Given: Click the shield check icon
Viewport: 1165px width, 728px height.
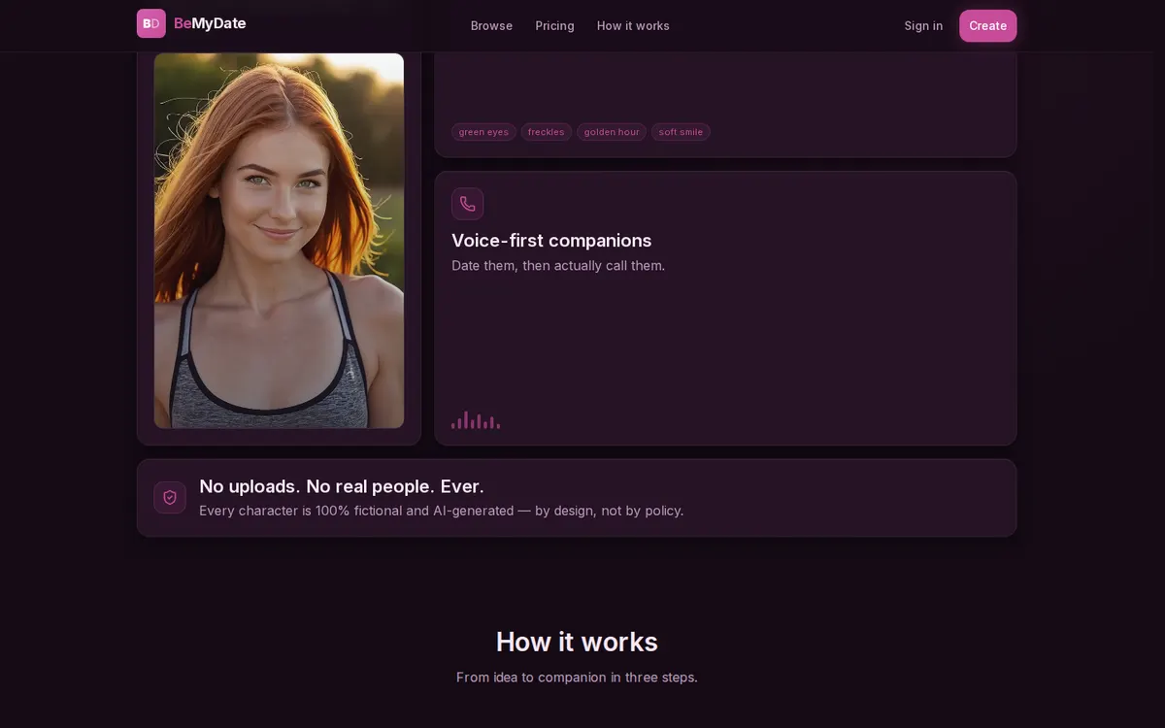Looking at the screenshot, I should 170,497.
